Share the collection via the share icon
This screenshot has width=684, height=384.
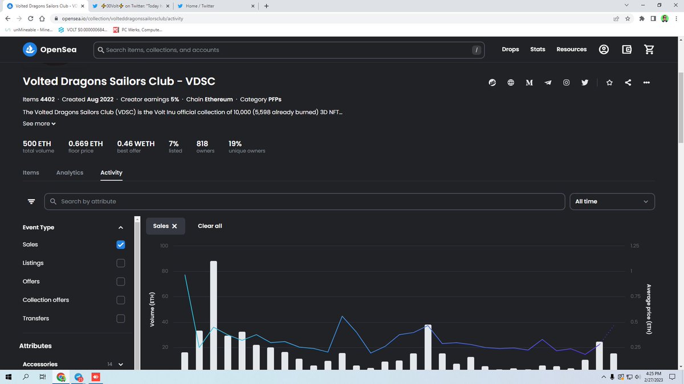628,82
